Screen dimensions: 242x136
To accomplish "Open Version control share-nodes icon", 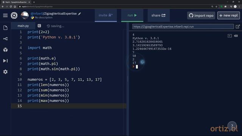I will click(5, 39).
